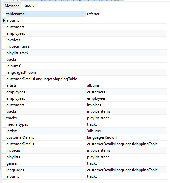Image resolution: width=170 pixels, height=183 pixels.
Task: Select customerDetailsLanguagesMappingTable referrer in customerDetails row
Action: coord(127,144)
